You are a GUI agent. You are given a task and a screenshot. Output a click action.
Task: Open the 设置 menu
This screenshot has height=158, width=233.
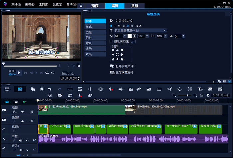pyautogui.click(x=57, y=4)
